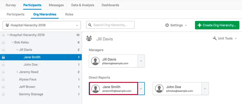Click Jill Davis name in the tree
The image size is (242, 104).
click(25, 50)
